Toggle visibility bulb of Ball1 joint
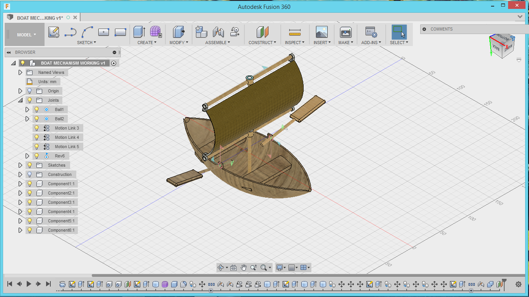The width and height of the screenshot is (529, 297). 37,109
